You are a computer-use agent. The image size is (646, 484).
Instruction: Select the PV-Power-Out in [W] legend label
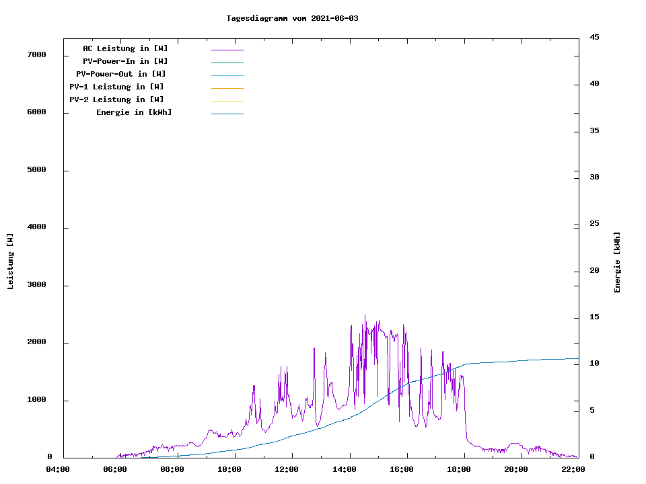coord(121,74)
